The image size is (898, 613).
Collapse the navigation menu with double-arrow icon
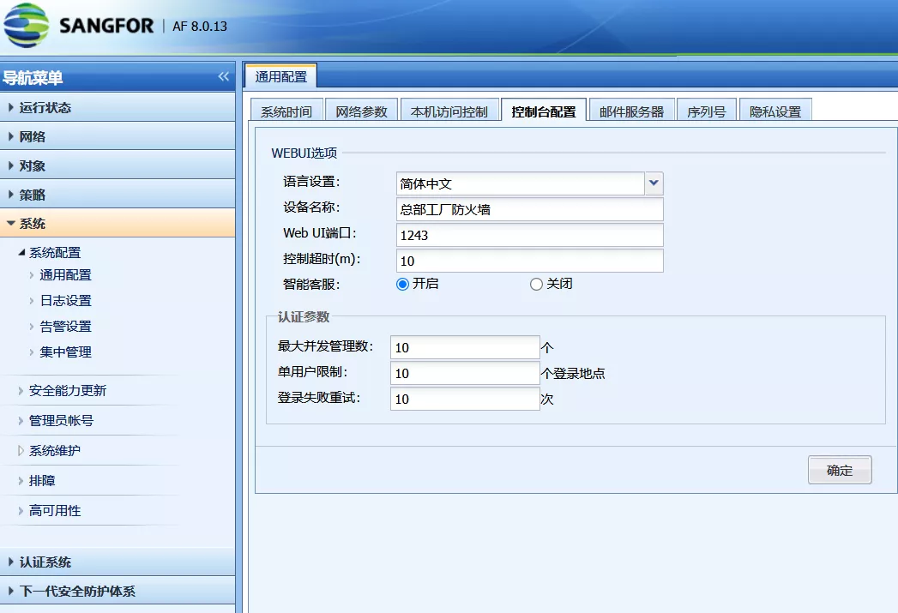224,77
